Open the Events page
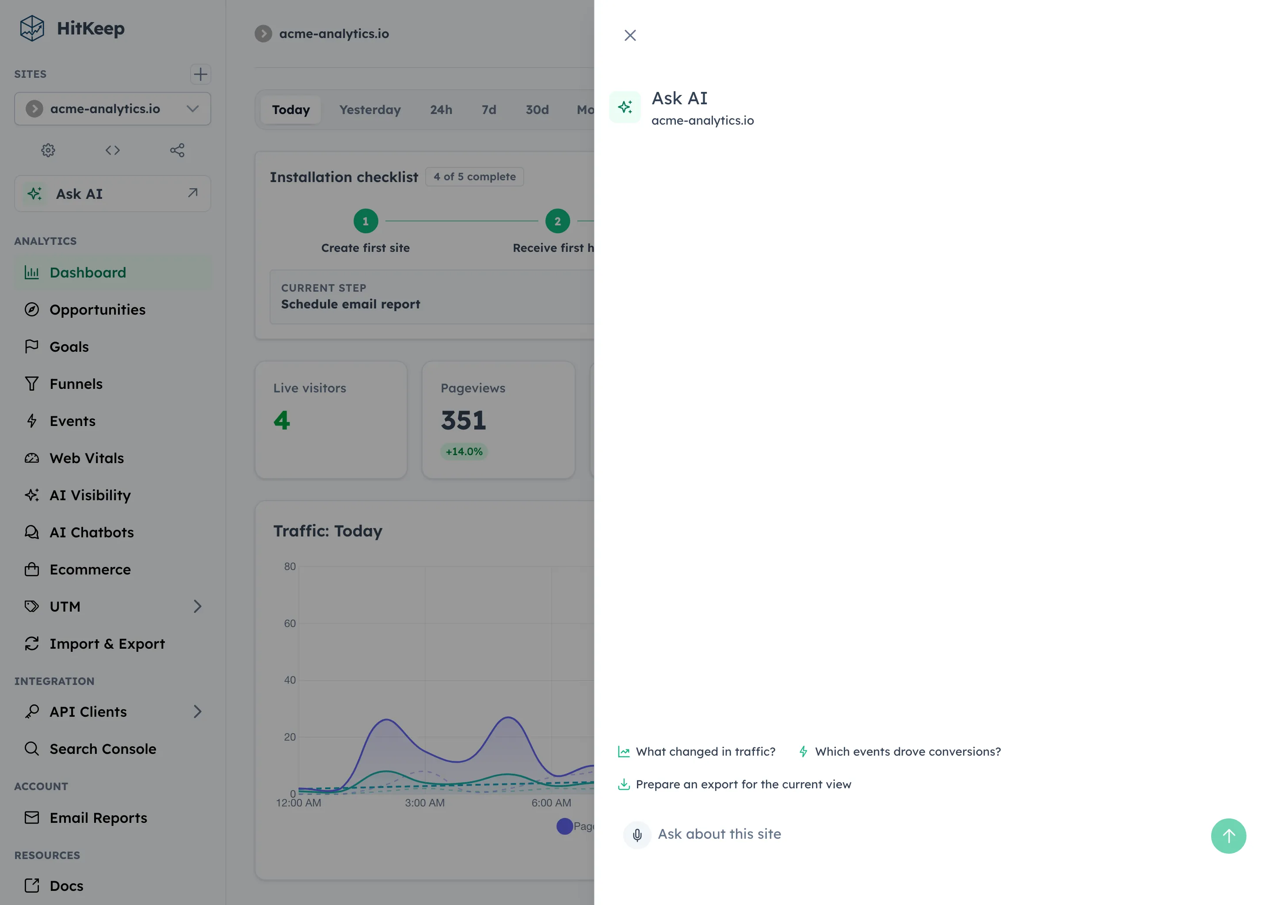 click(x=113, y=421)
